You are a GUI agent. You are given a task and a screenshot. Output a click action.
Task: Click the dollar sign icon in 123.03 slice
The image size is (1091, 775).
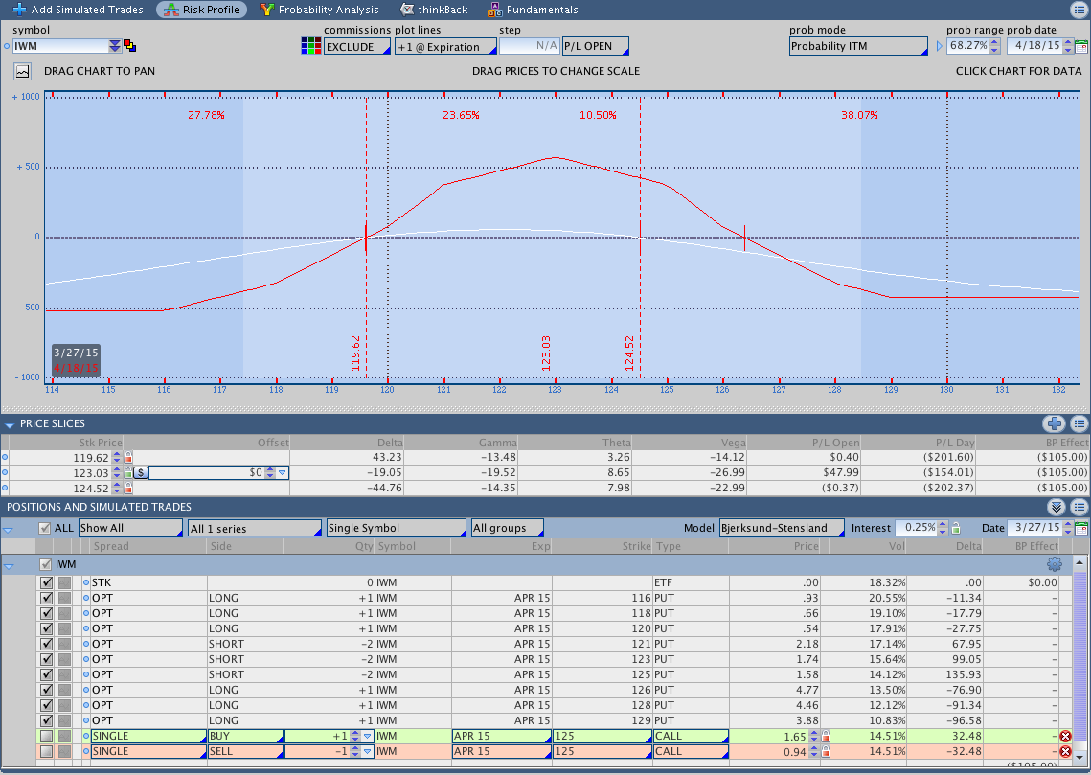click(x=140, y=472)
